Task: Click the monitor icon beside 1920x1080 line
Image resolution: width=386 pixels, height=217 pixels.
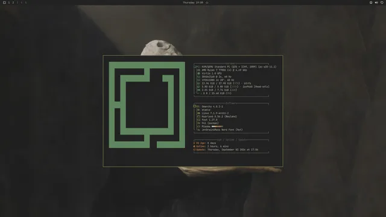Action: 198,80
